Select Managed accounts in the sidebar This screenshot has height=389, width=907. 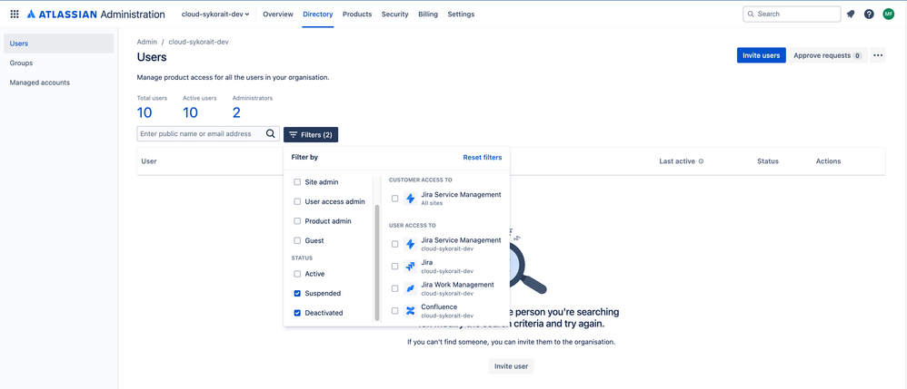[58, 83]
